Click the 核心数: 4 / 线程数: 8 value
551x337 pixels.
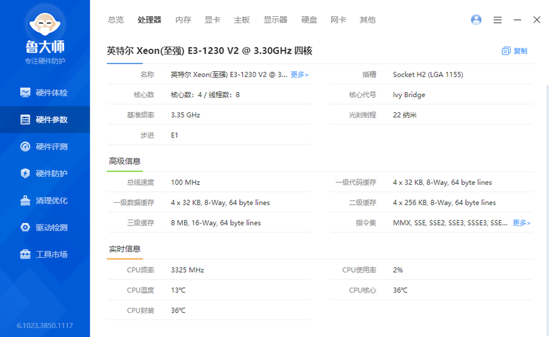click(x=205, y=95)
